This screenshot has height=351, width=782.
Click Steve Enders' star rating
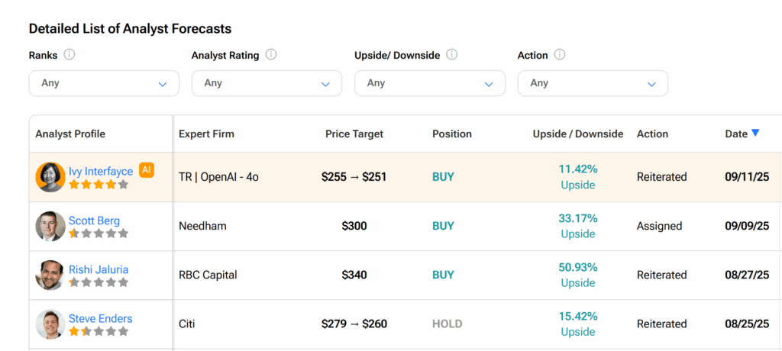(x=99, y=332)
